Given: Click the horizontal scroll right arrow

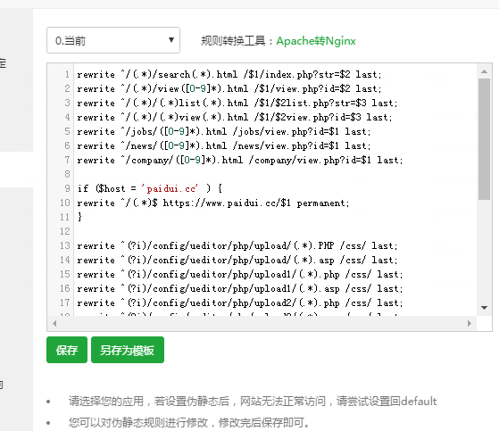Looking at the screenshot, I should coord(470,324).
